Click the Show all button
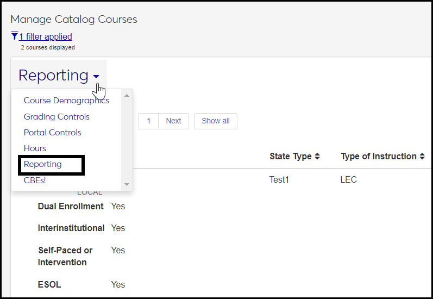Viewport: 433px width, 299px height. (x=216, y=121)
